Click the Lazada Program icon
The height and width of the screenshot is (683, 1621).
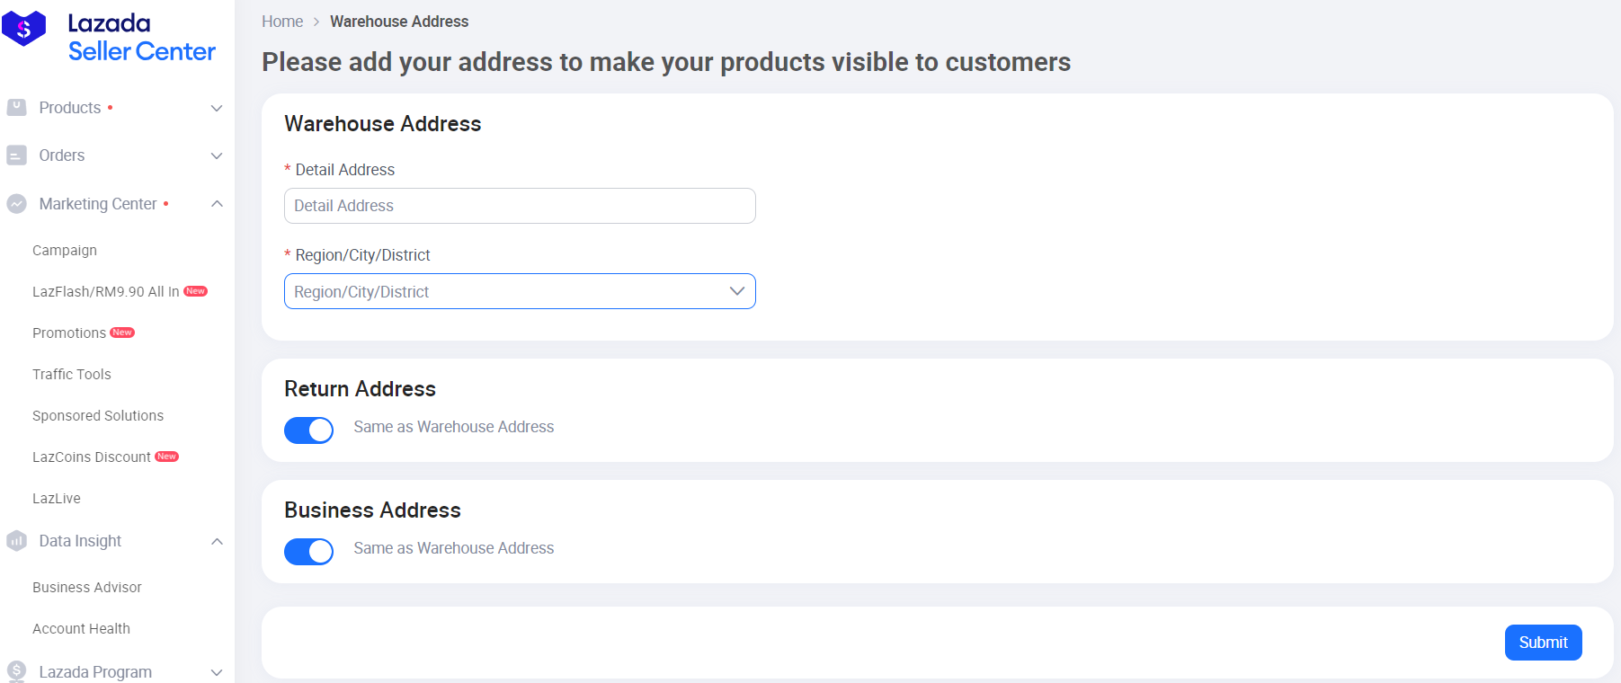coord(16,672)
